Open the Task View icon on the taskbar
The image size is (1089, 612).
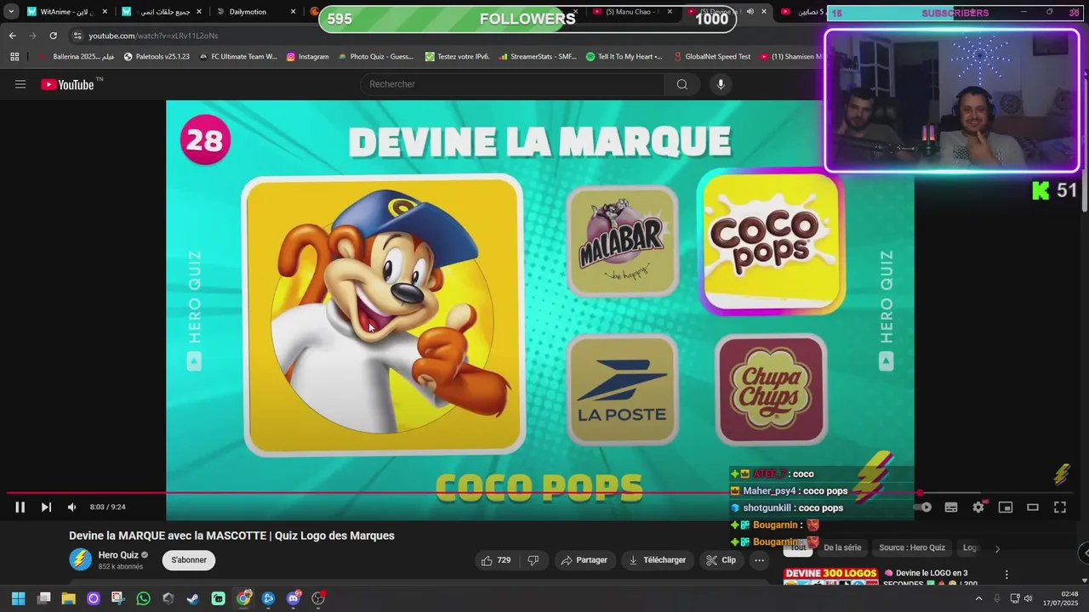(43, 598)
